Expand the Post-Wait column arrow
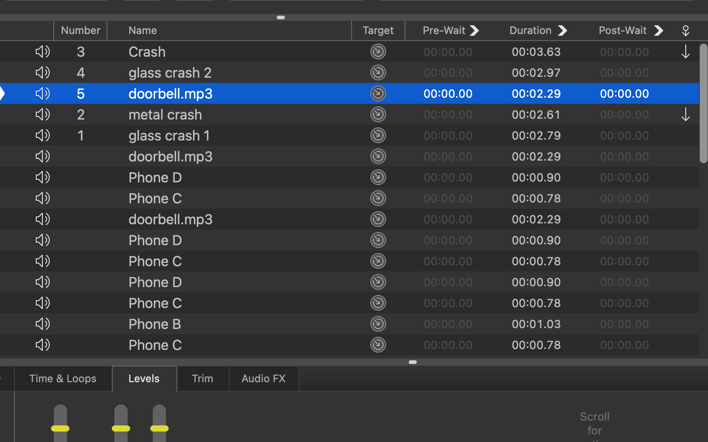The height and width of the screenshot is (442, 708). coord(658,31)
